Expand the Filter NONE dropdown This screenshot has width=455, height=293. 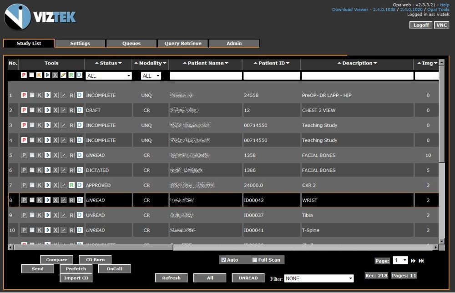pos(319,278)
